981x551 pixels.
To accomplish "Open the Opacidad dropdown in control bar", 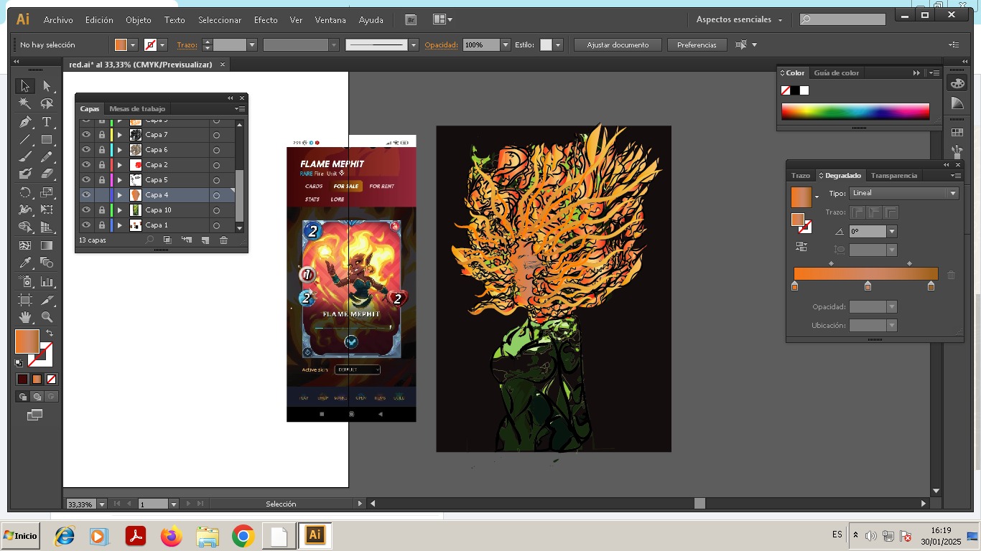I will pos(506,44).
